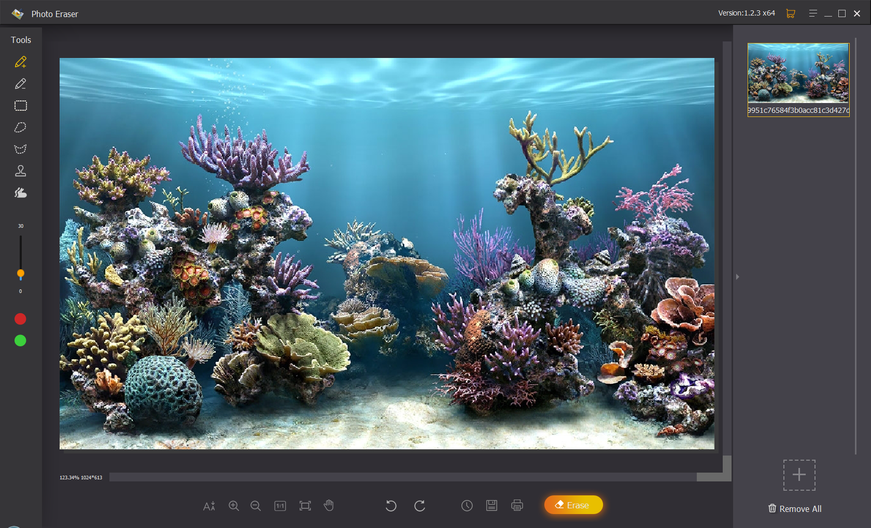Open the hamburger menu in the title bar
The width and height of the screenshot is (871, 528).
click(813, 13)
